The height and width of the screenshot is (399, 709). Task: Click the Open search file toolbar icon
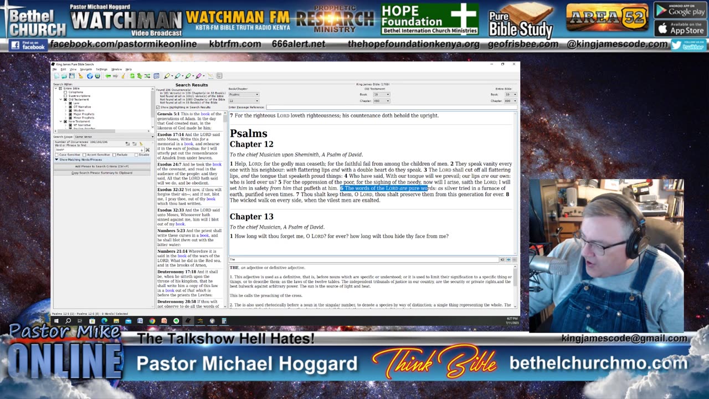pyautogui.click(x=64, y=76)
